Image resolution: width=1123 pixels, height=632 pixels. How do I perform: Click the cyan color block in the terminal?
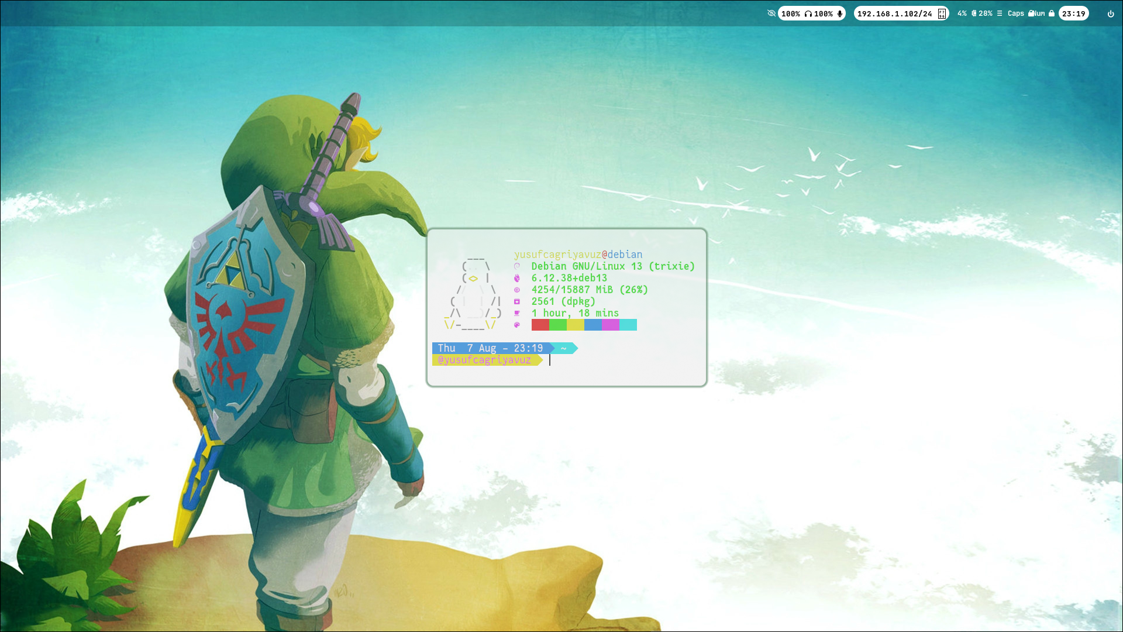point(628,325)
